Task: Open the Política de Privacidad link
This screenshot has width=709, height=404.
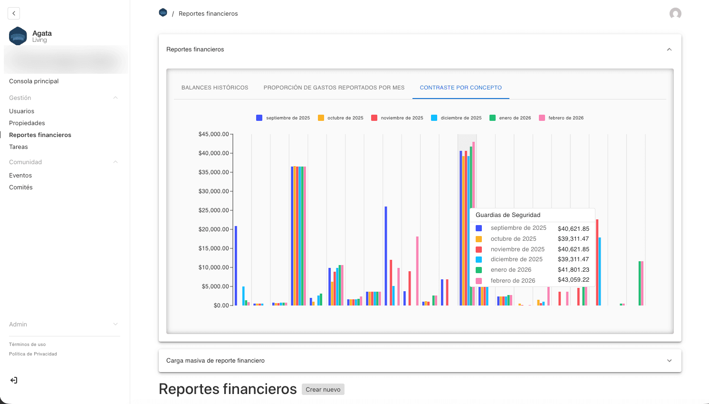Action: (x=33, y=354)
